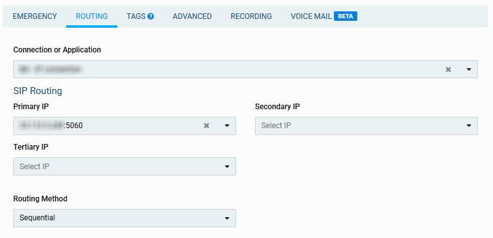493x238 pixels.
Task: Expand the Primary IP dropdown arrow
Action: (x=227, y=126)
